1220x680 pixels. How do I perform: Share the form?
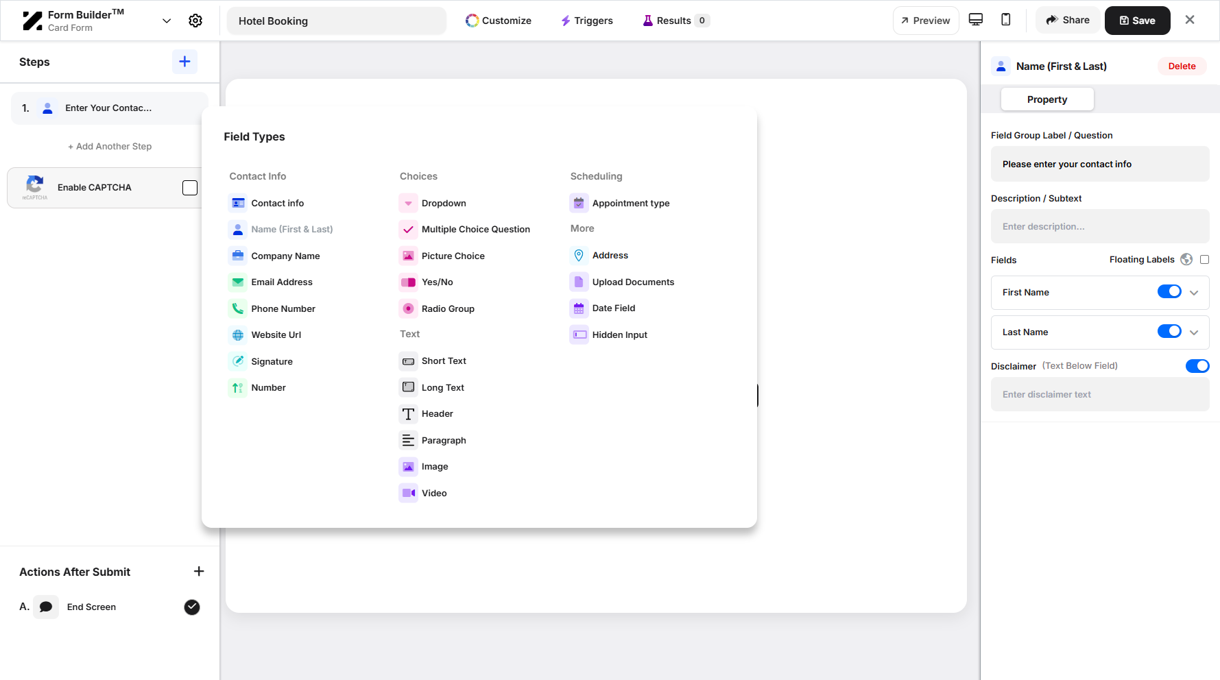click(1068, 21)
